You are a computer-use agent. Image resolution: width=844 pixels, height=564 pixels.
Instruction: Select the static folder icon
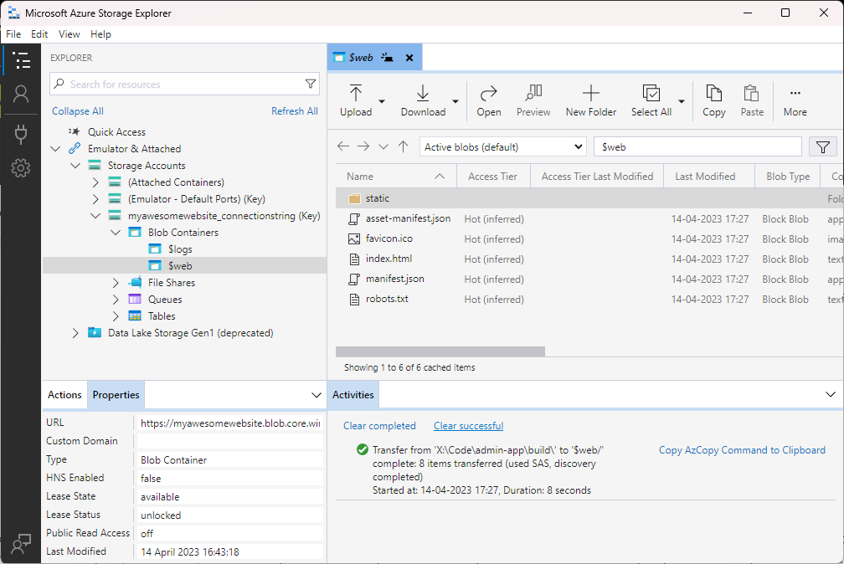click(354, 198)
